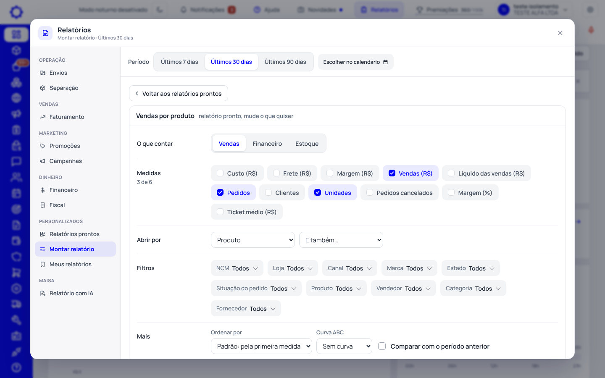
Task: Click the Faturamento trend icon
Action: (42, 117)
